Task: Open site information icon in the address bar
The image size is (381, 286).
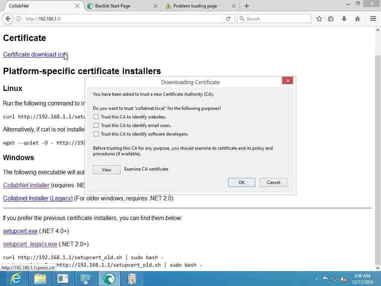Action: tap(19, 19)
